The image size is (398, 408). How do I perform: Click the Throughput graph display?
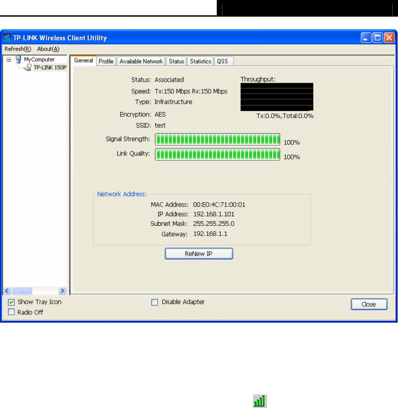point(277,97)
